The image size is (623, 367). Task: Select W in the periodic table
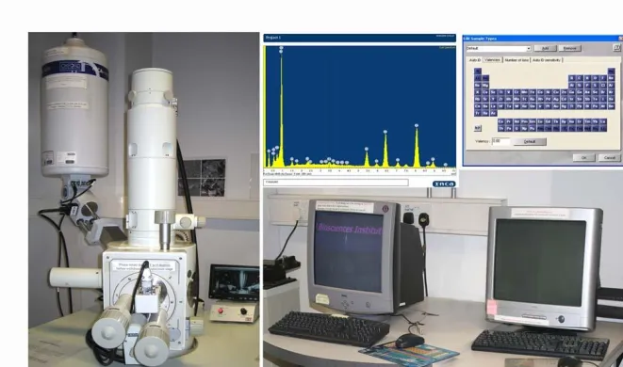[x=516, y=106]
